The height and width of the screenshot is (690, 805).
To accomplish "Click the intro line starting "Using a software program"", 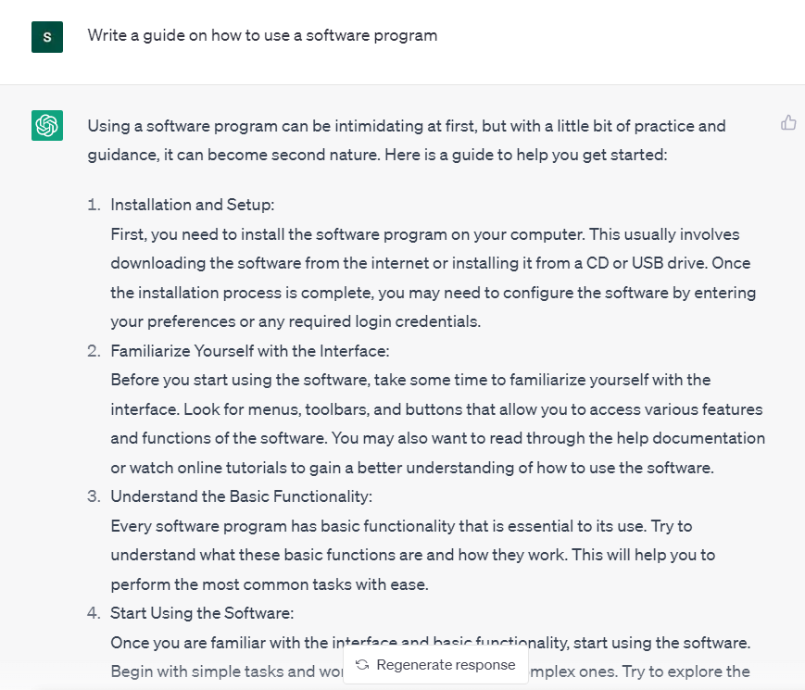I will pyautogui.click(x=406, y=126).
